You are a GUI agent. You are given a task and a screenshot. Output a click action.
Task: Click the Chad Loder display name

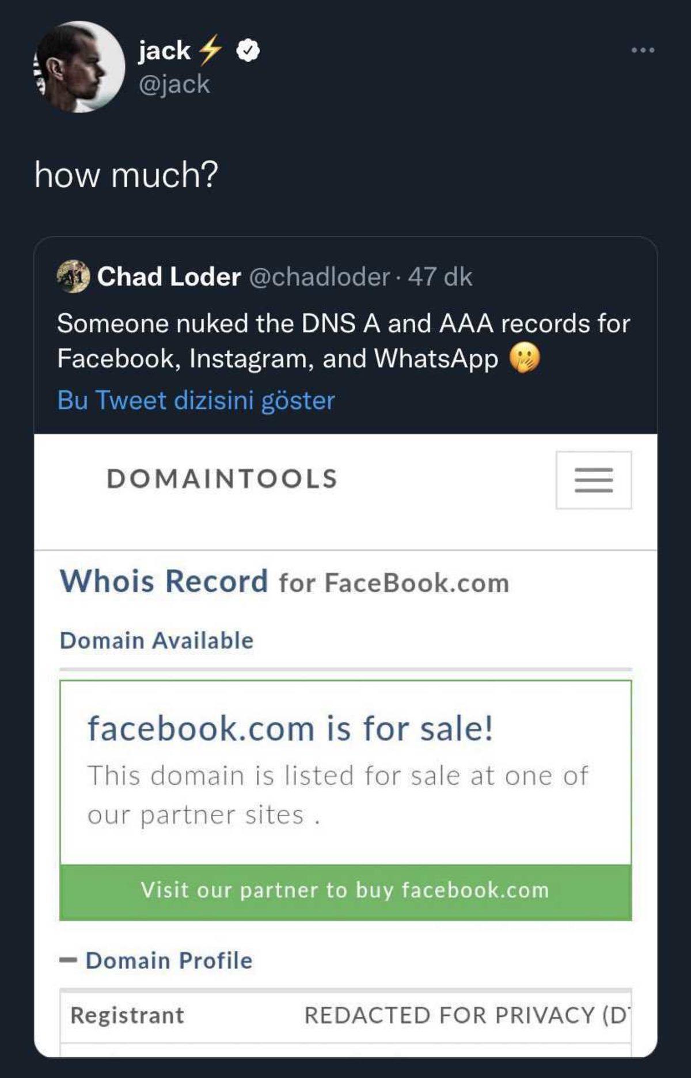pyautogui.click(x=169, y=277)
